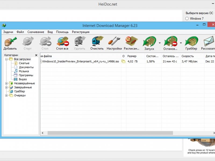Expand the Незавершённые tree node
Screen dimensions: 215x161
coord(6,83)
